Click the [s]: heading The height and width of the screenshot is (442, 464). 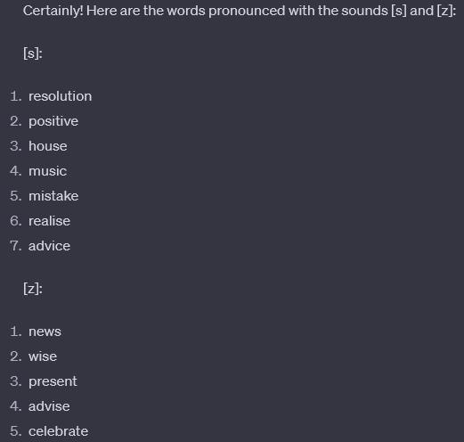pos(33,53)
